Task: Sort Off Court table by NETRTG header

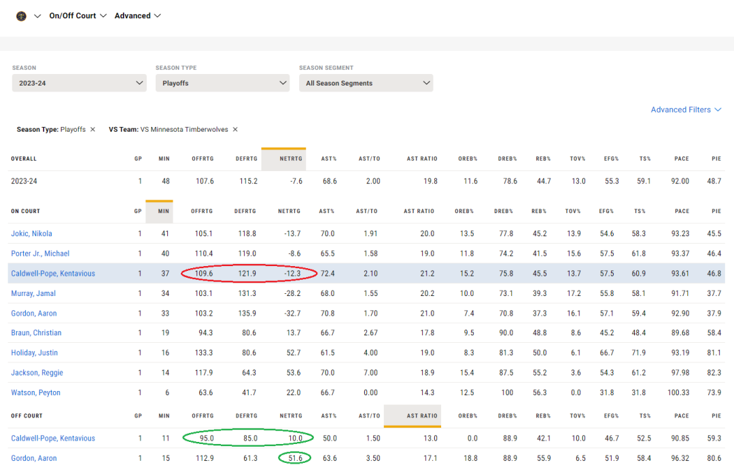Action: (291, 416)
